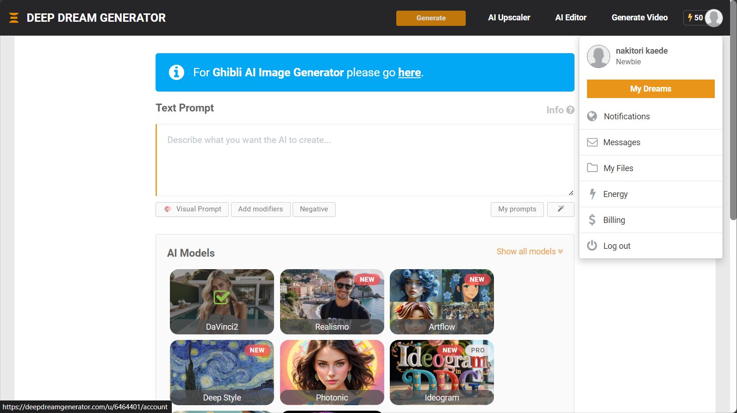Open AI Upscaler page
This screenshot has height=413, width=737.
[x=509, y=18]
